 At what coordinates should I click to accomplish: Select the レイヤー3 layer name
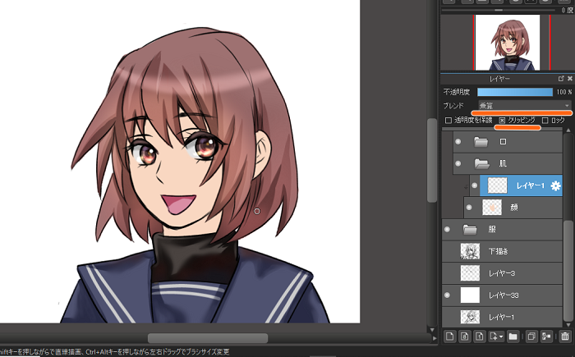coord(502,273)
